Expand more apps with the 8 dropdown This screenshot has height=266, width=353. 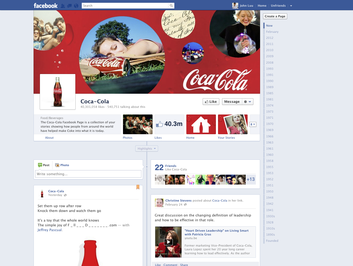pos(253,124)
